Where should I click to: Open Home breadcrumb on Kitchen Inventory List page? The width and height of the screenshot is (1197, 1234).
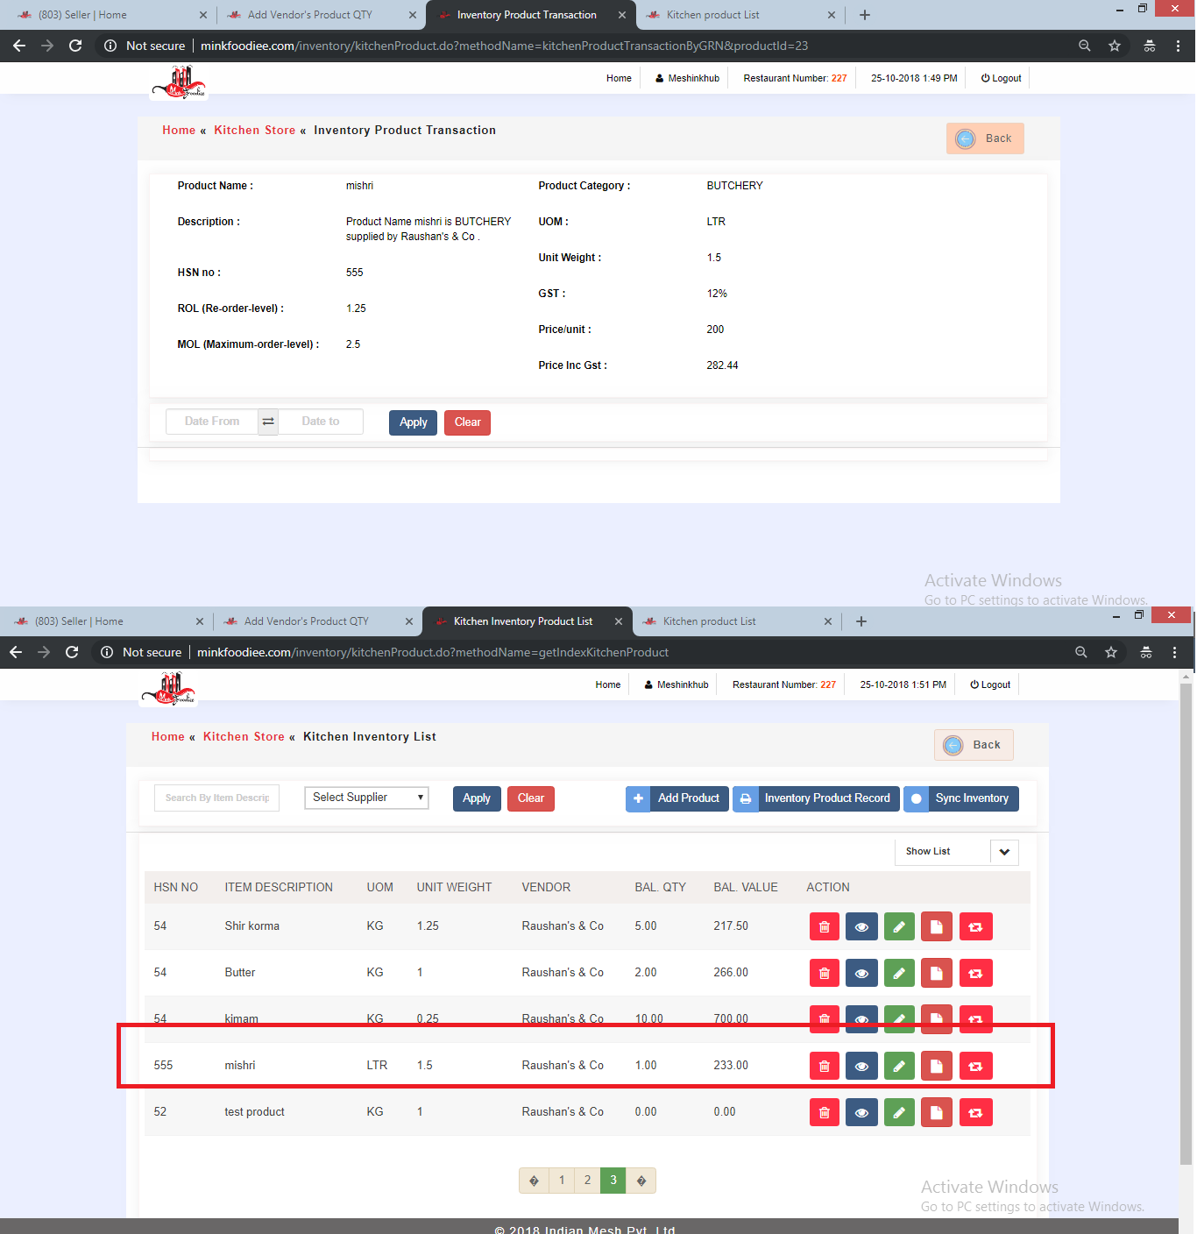pos(168,736)
